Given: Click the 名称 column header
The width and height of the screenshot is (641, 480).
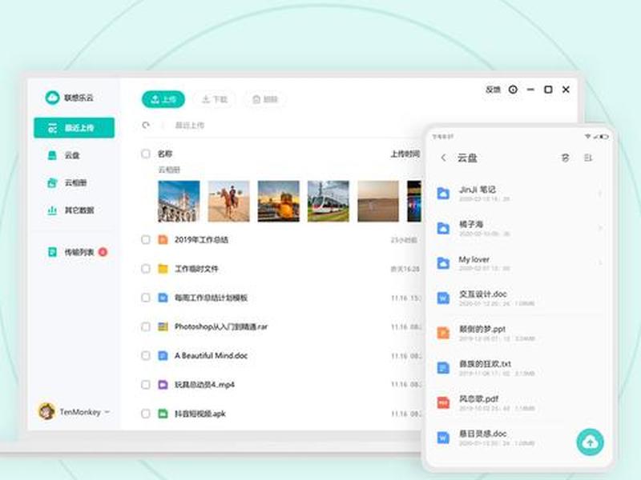Looking at the screenshot, I should point(165,154).
